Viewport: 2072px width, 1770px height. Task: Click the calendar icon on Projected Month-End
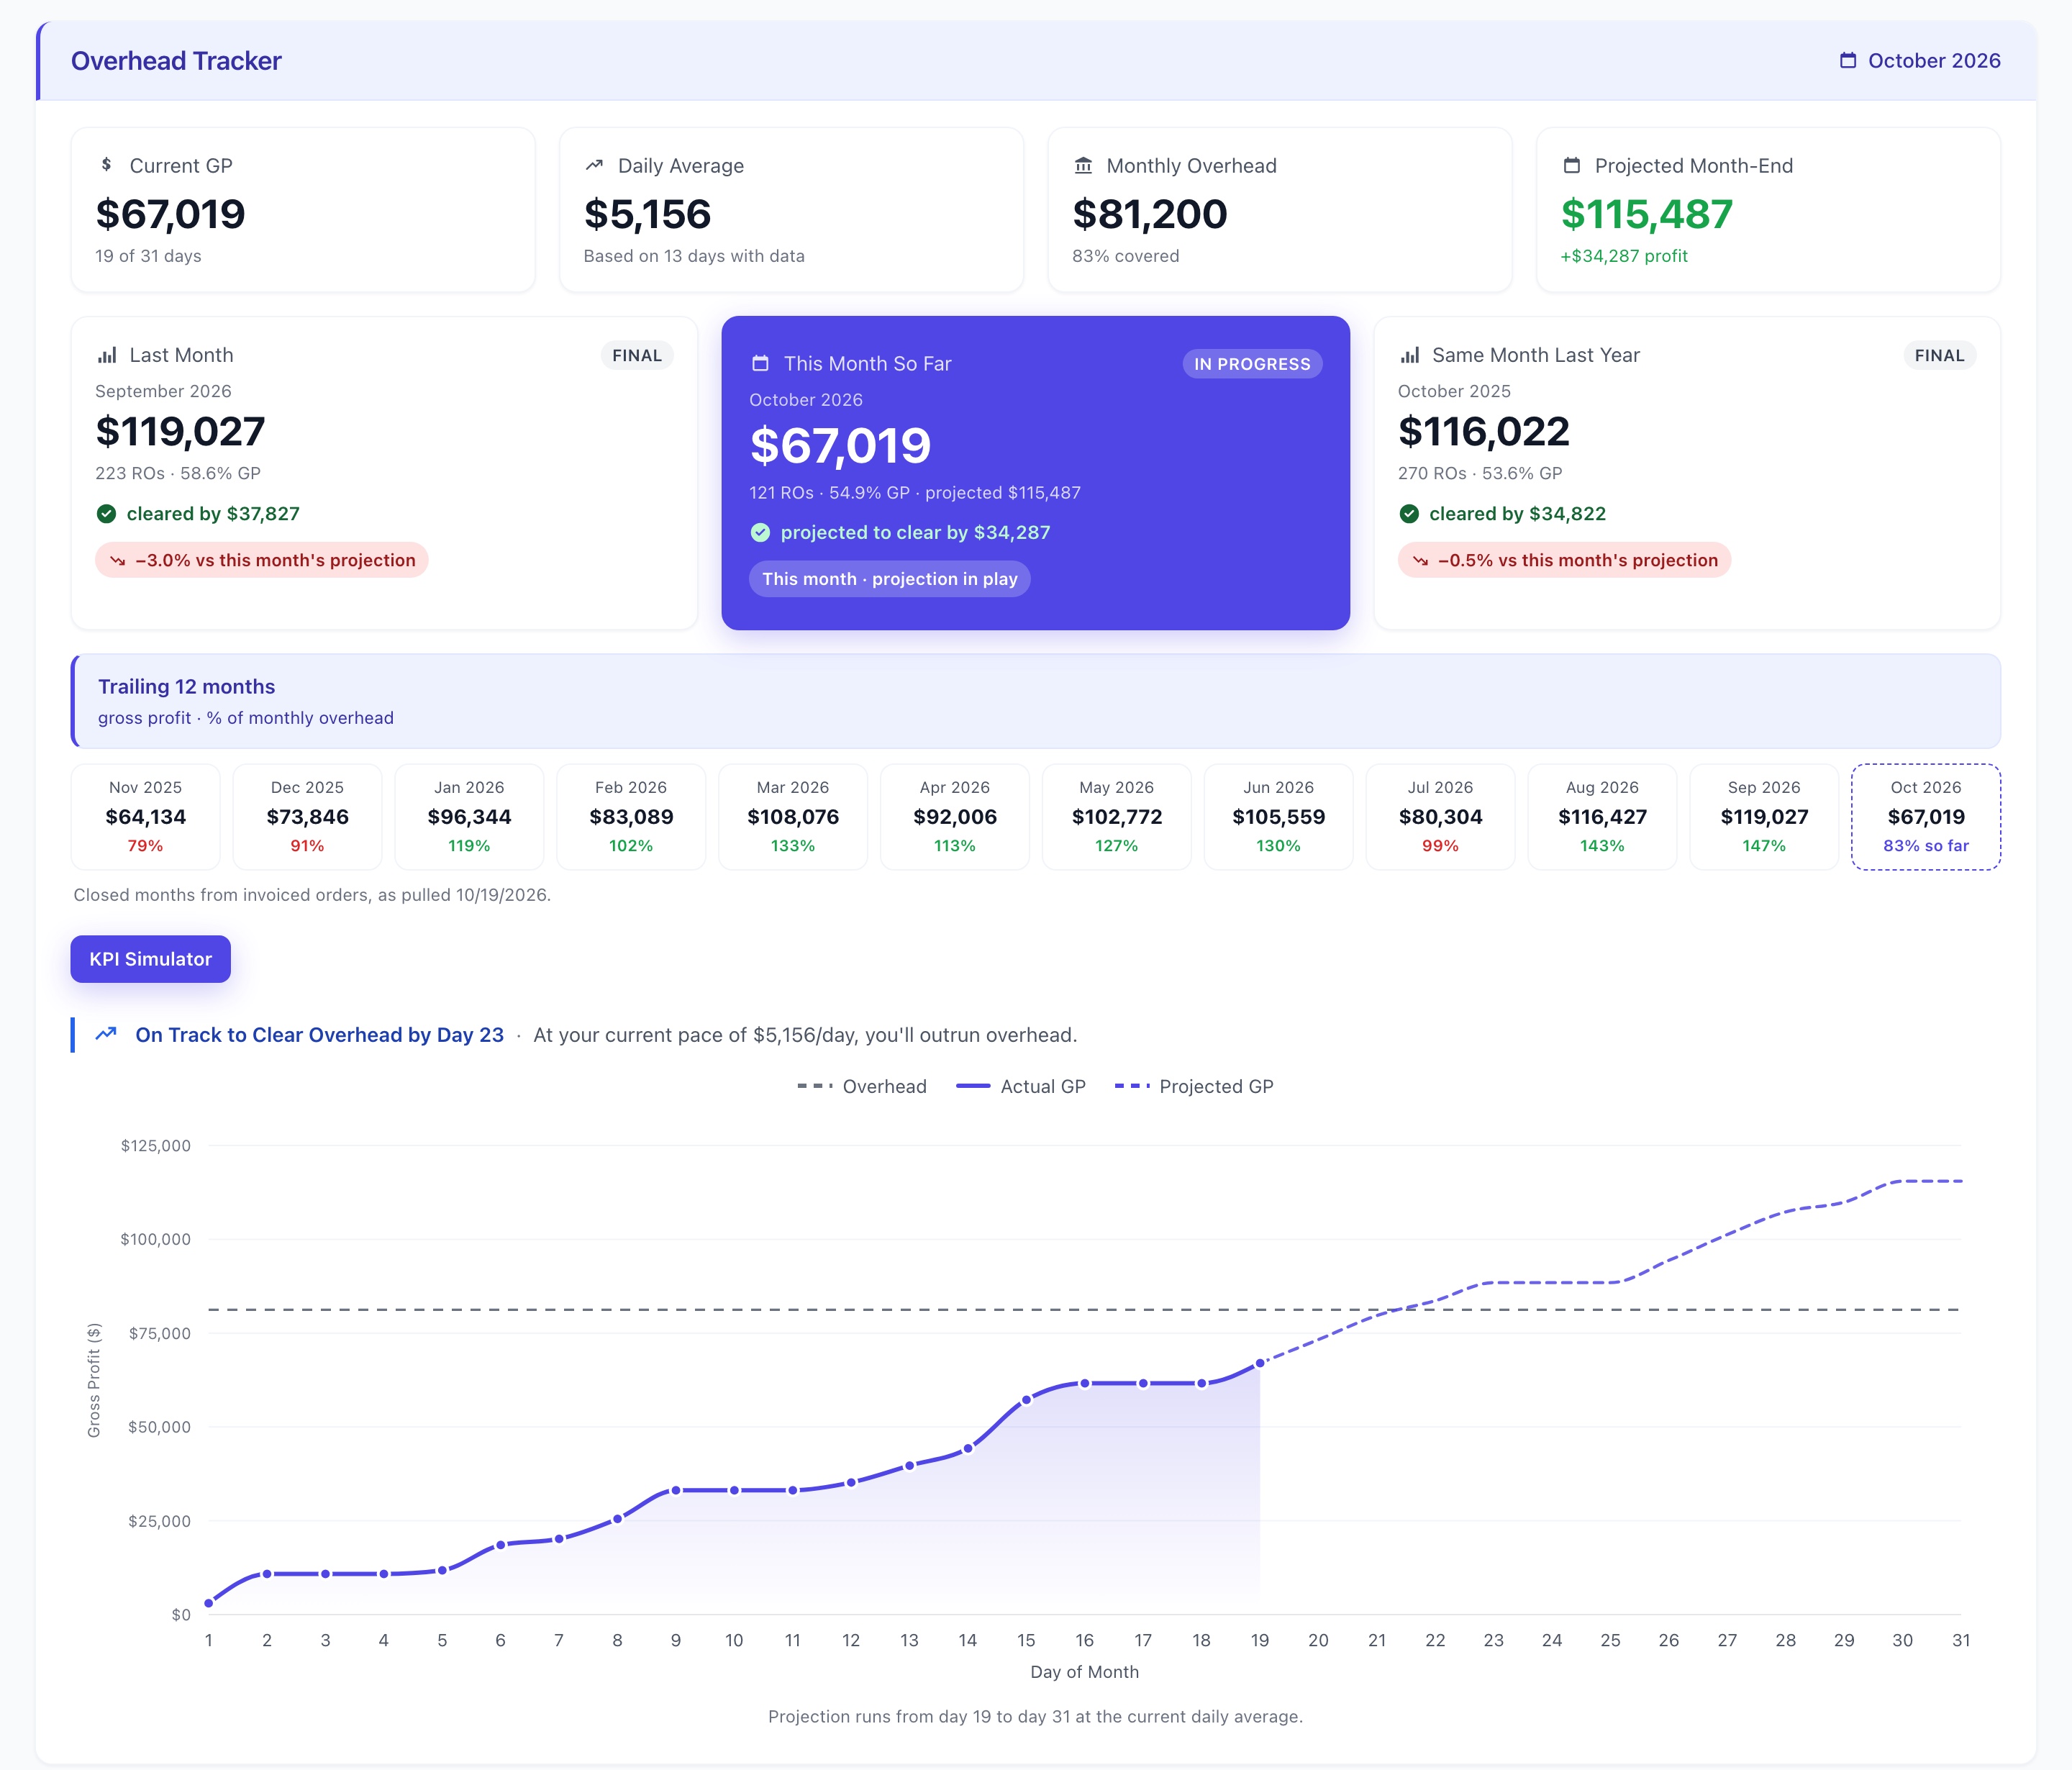point(1572,165)
